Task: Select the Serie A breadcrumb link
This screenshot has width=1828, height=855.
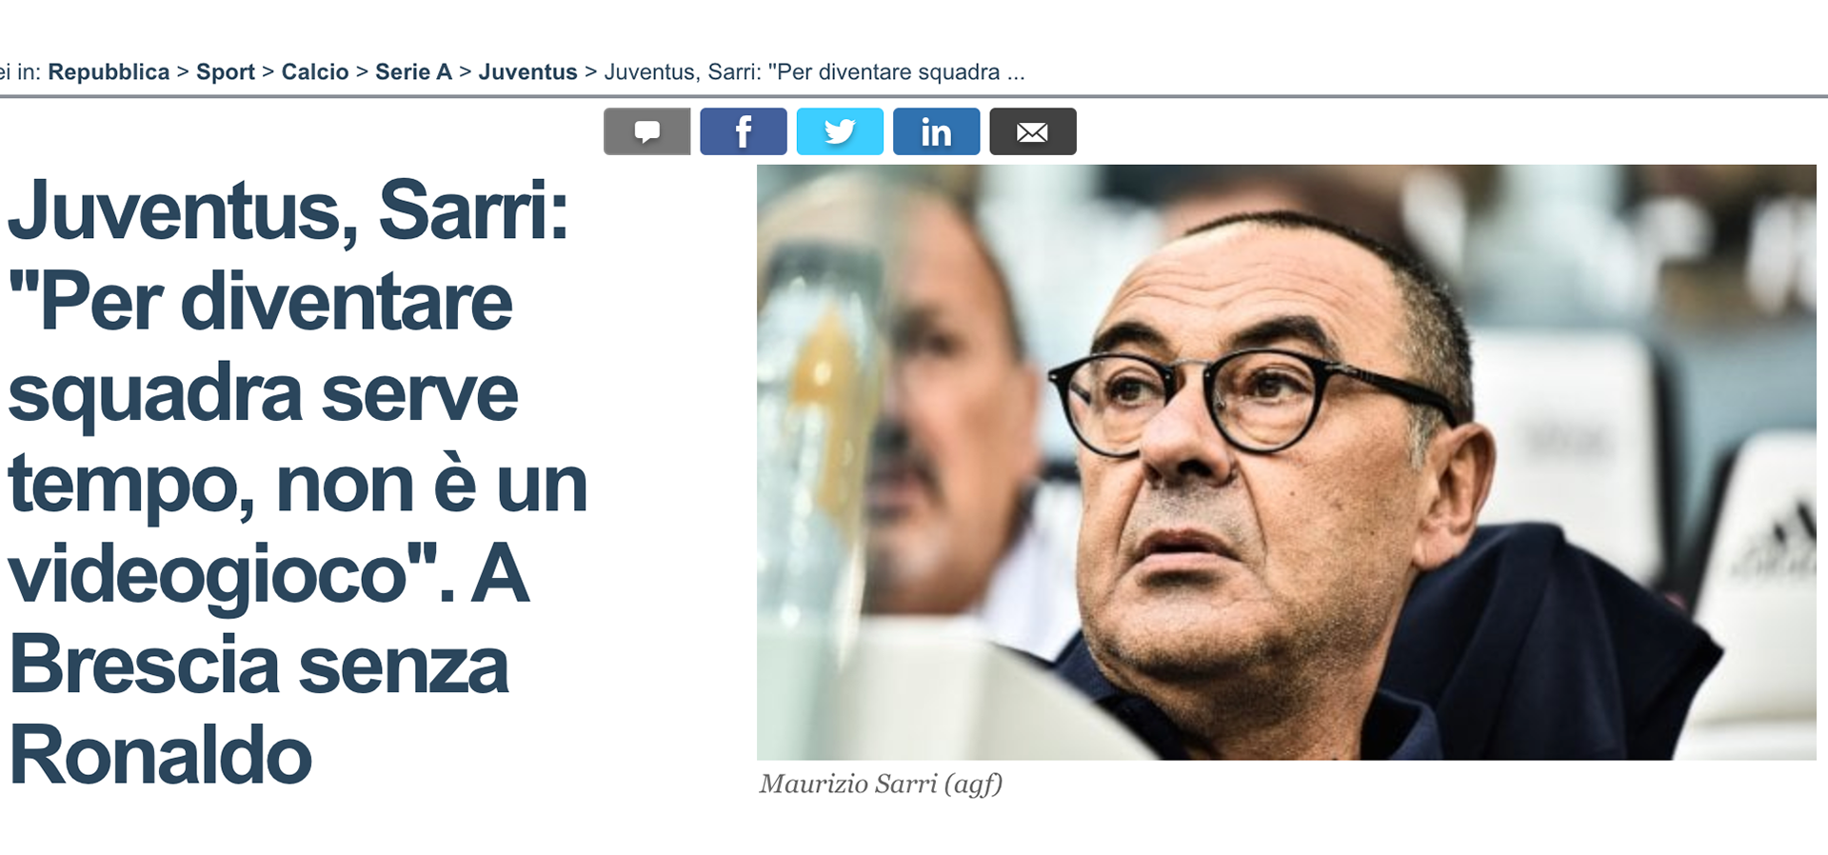Action: (413, 72)
